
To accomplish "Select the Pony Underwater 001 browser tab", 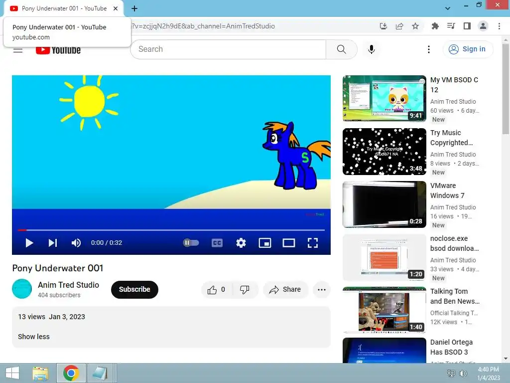I will pyautogui.click(x=64, y=8).
